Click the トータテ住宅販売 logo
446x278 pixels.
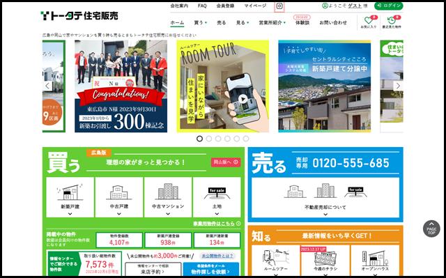point(79,16)
